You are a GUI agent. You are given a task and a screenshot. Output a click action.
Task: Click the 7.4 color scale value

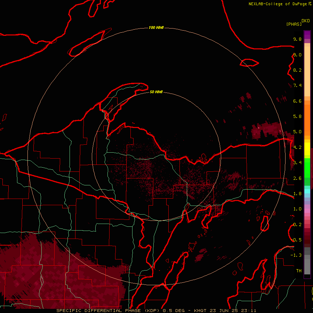click(297, 86)
